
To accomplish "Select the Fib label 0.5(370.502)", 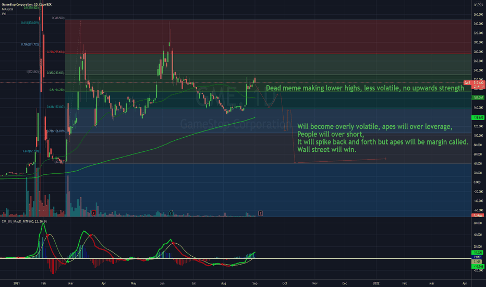I will click(x=31, y=8).
